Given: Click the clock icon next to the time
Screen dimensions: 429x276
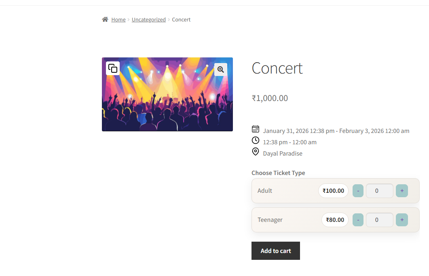Looking at the screenshot, I should point(255,140).
